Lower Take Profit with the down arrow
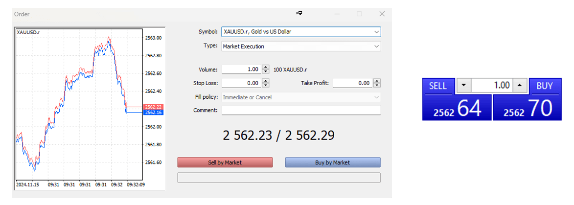Viewport: 574px width, 205px height. pos(377,85)
